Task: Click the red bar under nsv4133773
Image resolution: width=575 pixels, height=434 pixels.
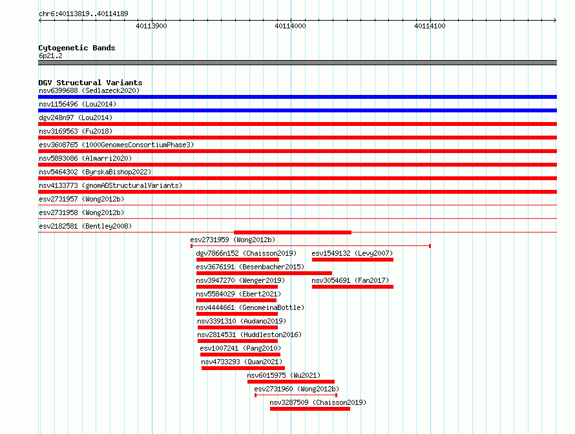Action: click(297, 192)
